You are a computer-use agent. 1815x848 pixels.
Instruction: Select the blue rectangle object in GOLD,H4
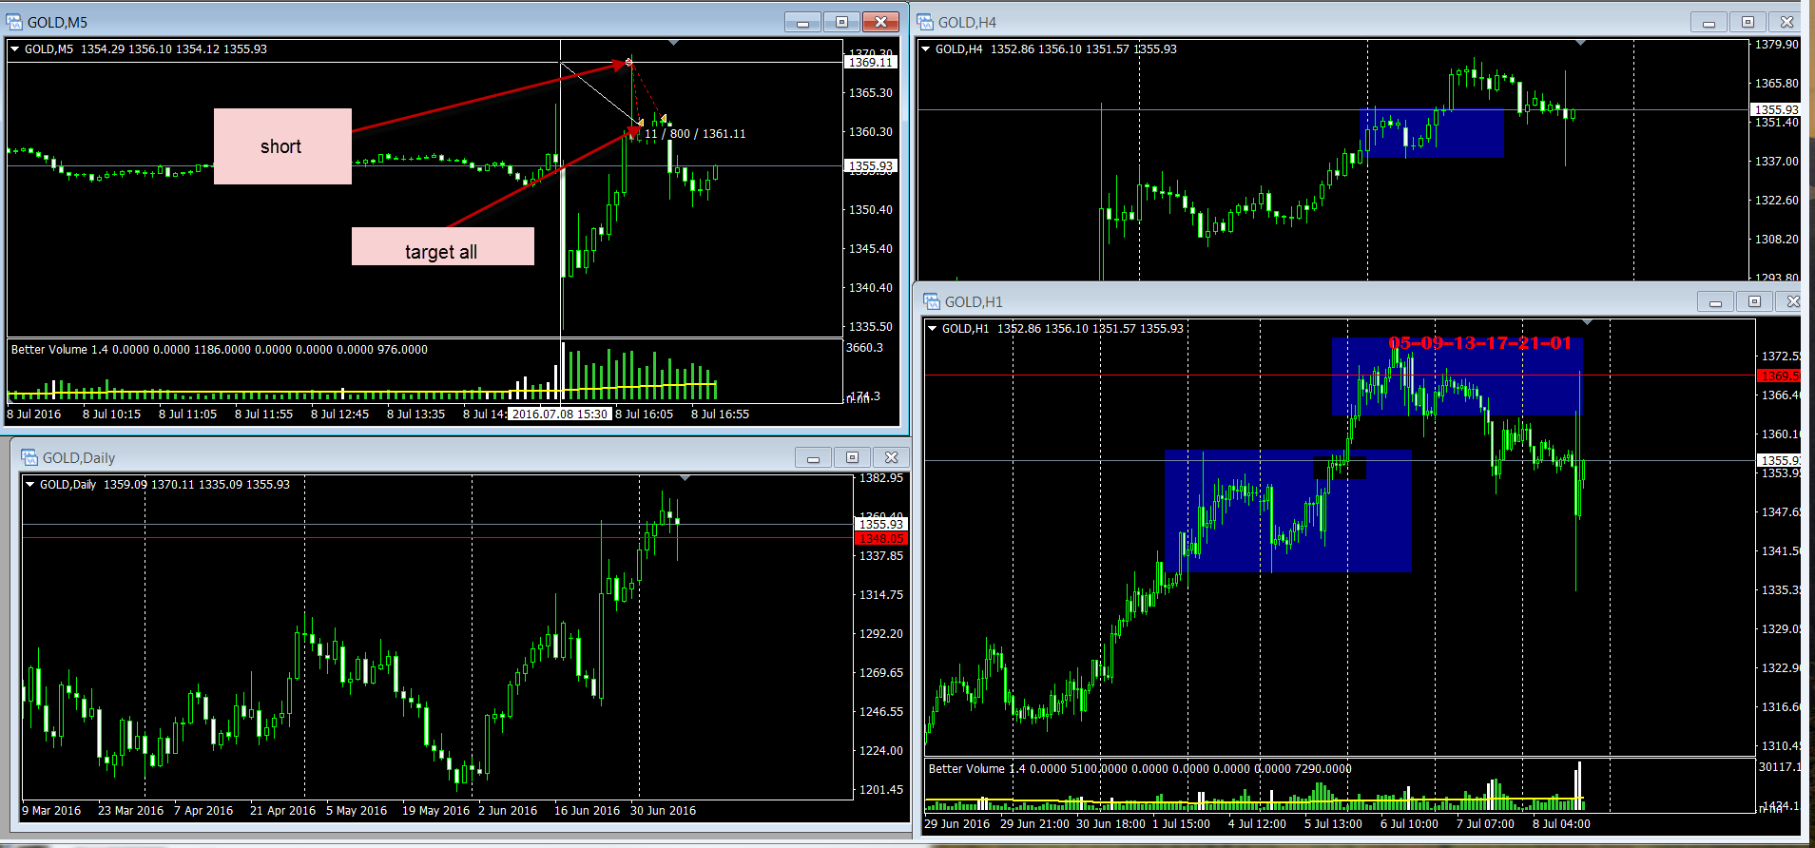click(1432, 133)
